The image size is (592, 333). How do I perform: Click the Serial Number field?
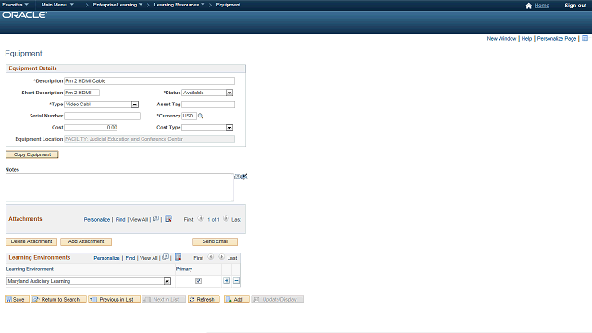[102, 116]
